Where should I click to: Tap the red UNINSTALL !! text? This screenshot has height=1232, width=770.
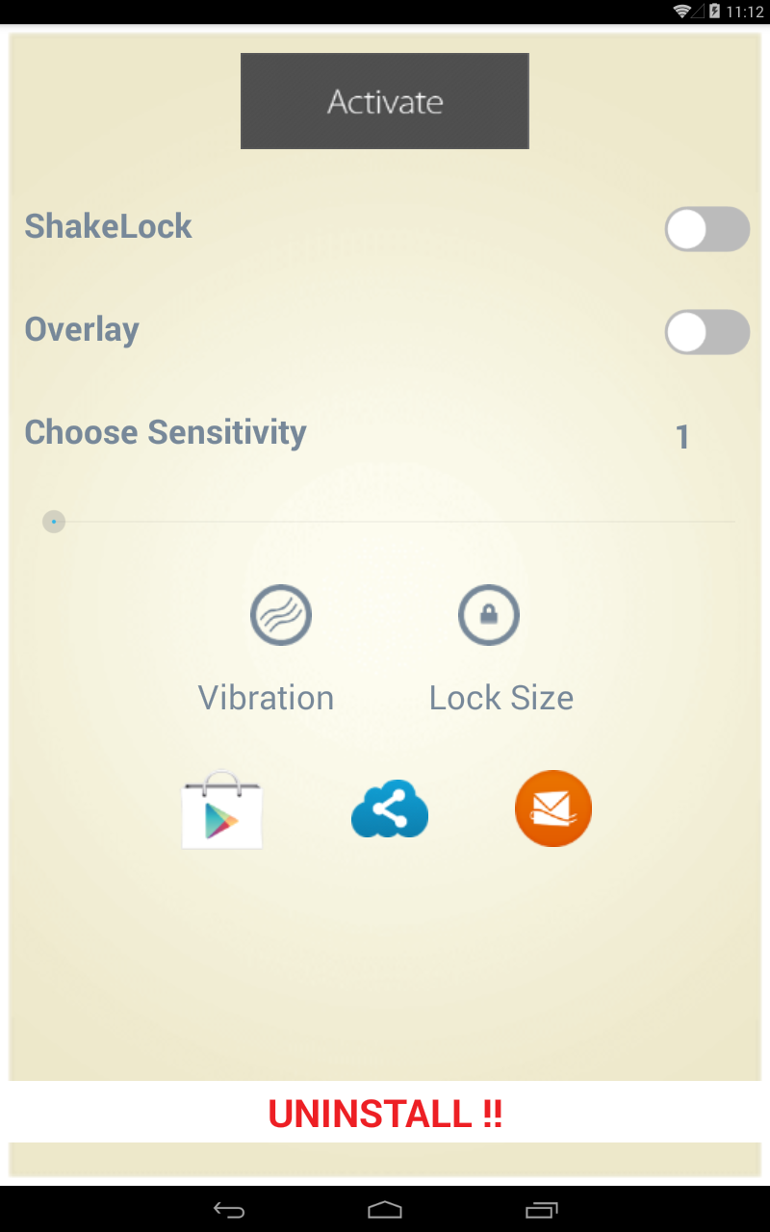385,1114
